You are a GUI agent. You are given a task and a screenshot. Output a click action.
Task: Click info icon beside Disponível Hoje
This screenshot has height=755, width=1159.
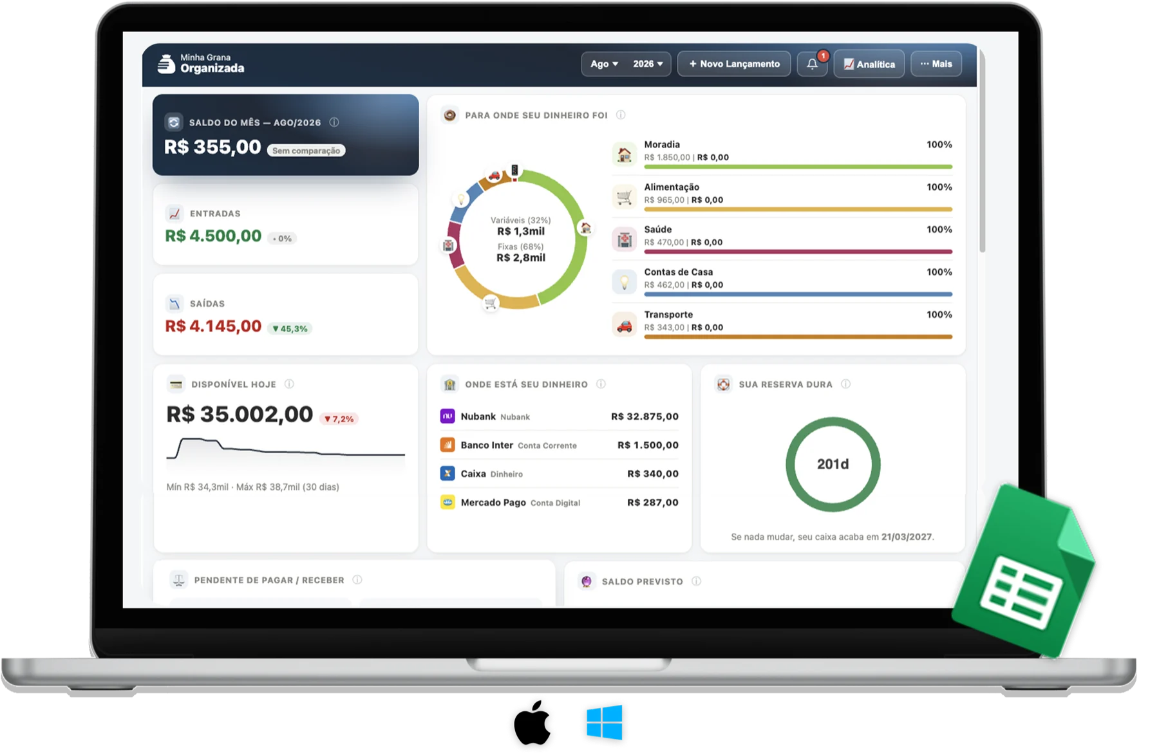click(x=290, y=384)
